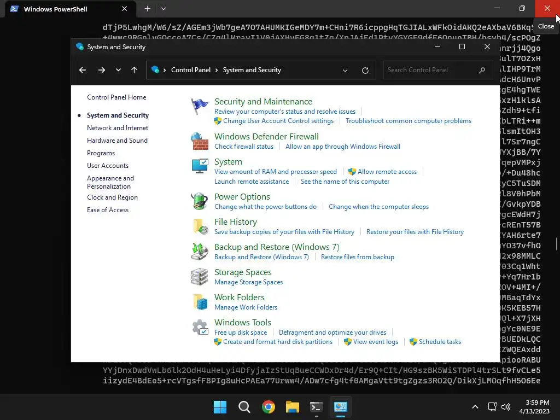Click Allow an app through Windows Firewall
The image size is (560, 420).
(342, 147)
